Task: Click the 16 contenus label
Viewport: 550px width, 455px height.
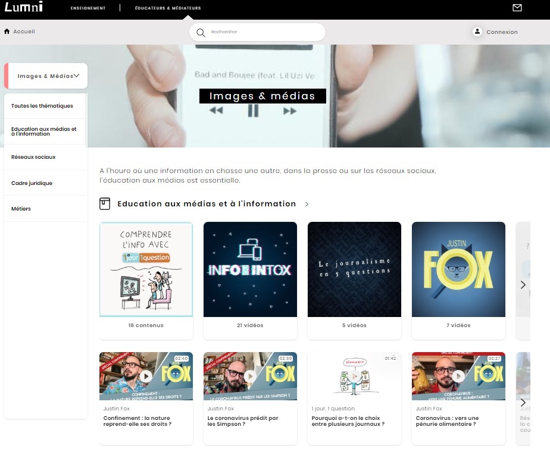Action: (146, 325)
